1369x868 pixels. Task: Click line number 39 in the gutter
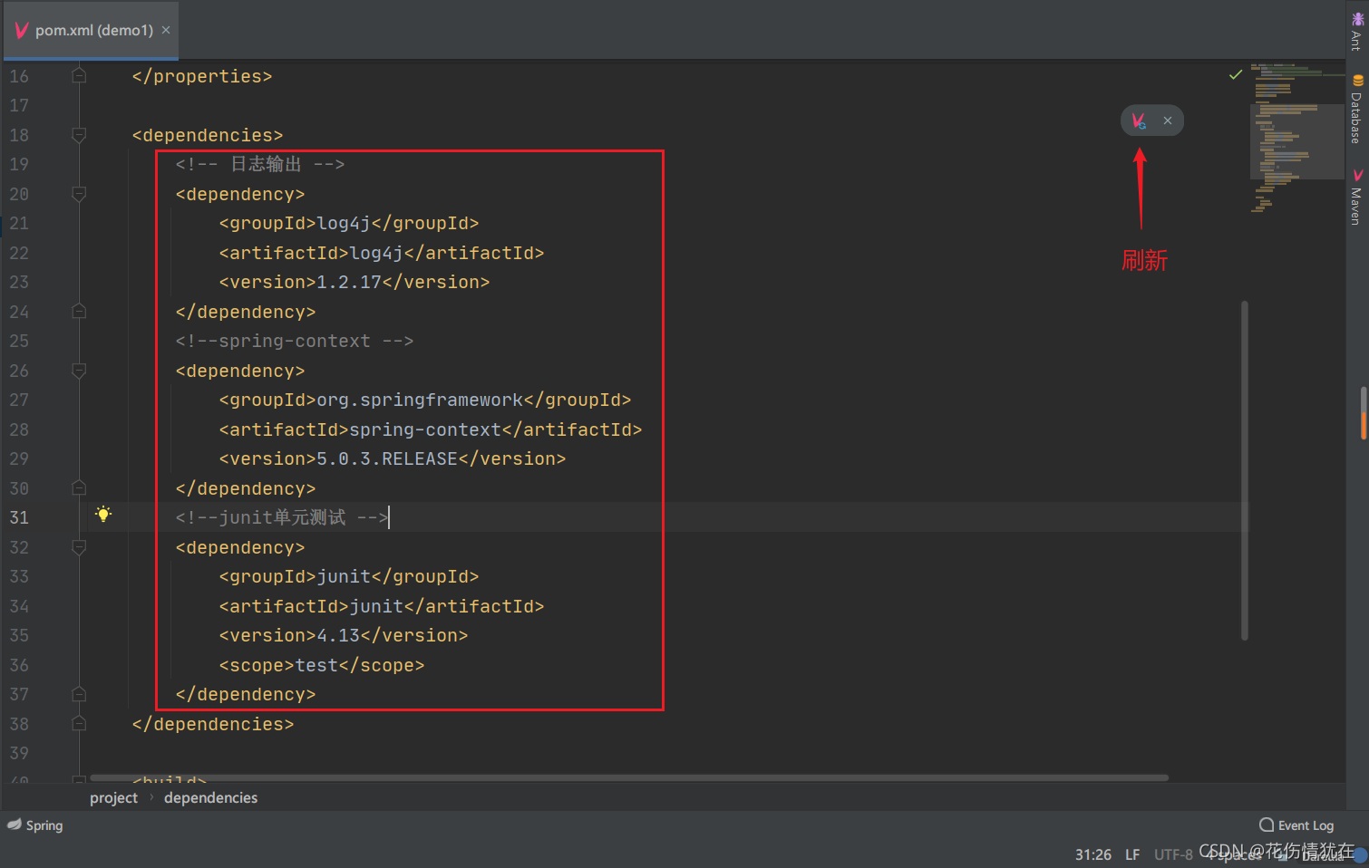[x=19, y=753]
